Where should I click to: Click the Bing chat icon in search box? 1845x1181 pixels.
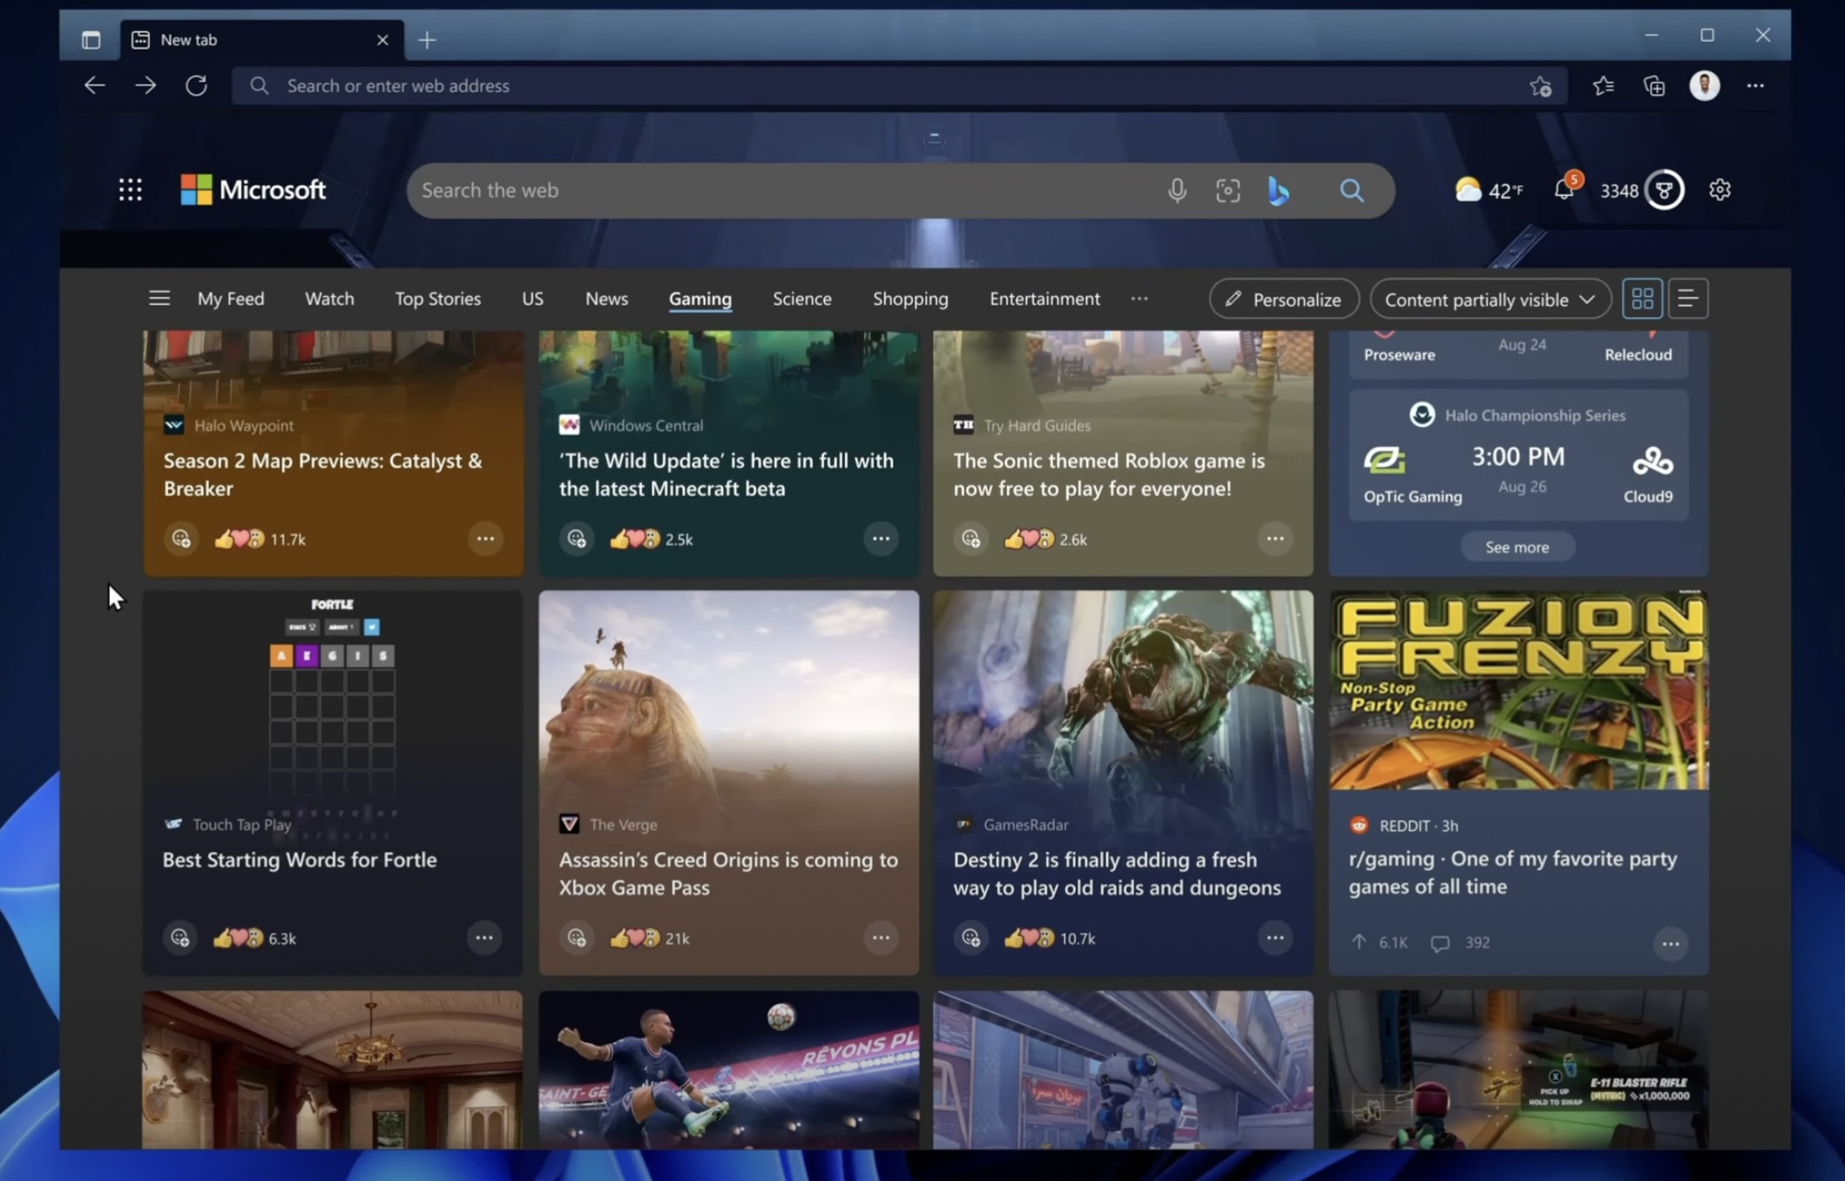point(1278,190)
